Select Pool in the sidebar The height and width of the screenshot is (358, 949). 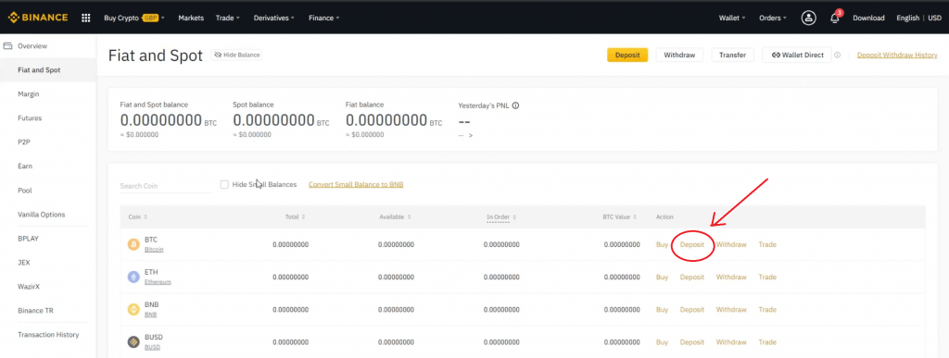25,191
